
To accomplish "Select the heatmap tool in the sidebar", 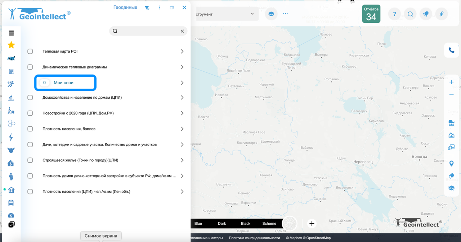I will tap(11, 58).
